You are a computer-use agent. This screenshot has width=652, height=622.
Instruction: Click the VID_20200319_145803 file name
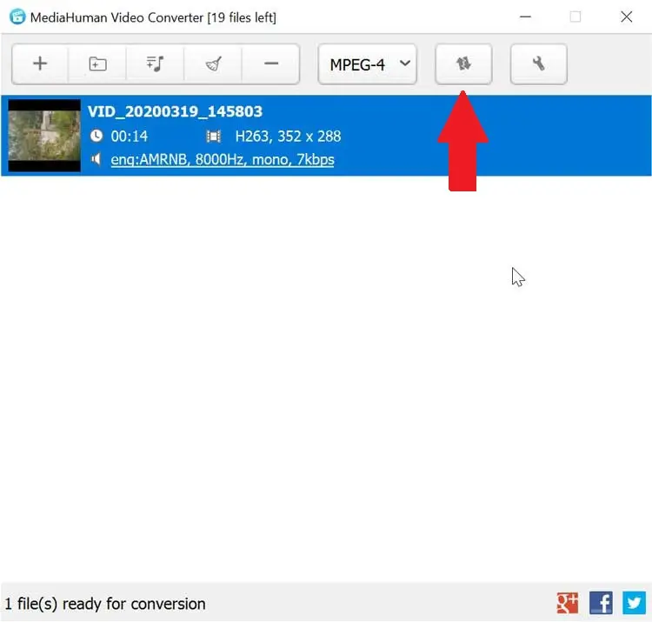[x=175, y=111]
